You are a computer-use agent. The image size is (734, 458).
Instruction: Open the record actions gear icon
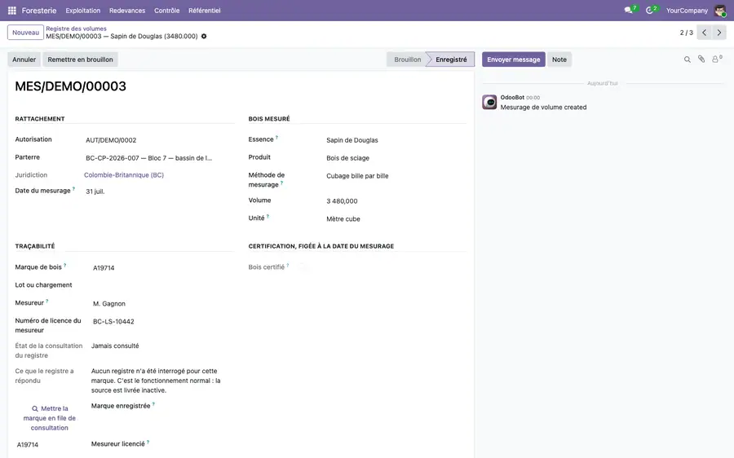point(204,37)
